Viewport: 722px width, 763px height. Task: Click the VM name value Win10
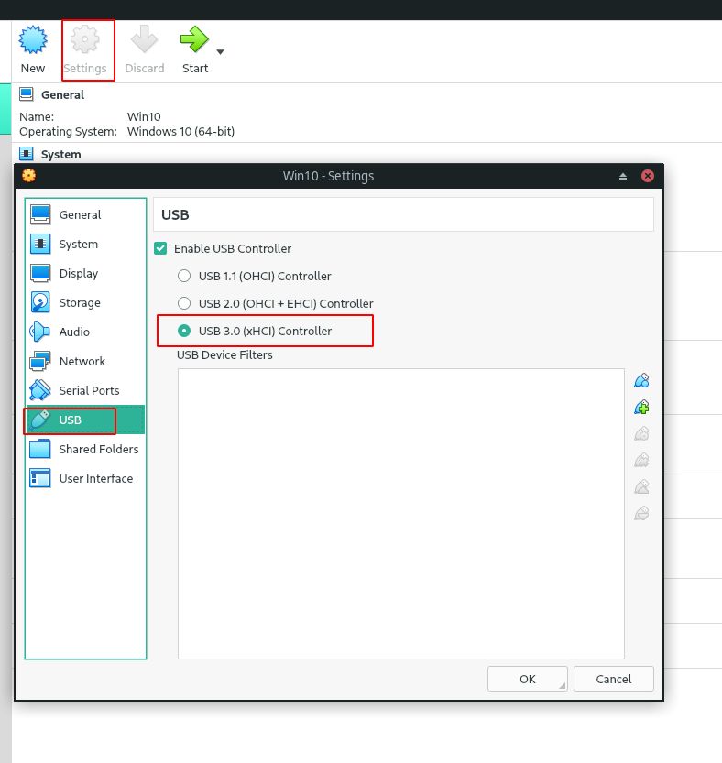click(x=144, y=117)
